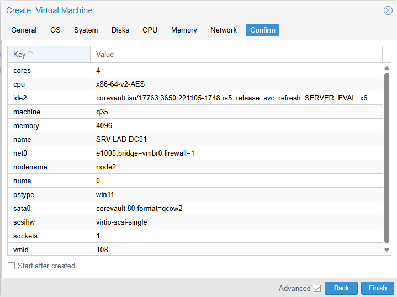The width and height of the screenshot is (397, 297).
Task: Select the cpu row value x86-64-v2-AES
Action: point(120,84)
